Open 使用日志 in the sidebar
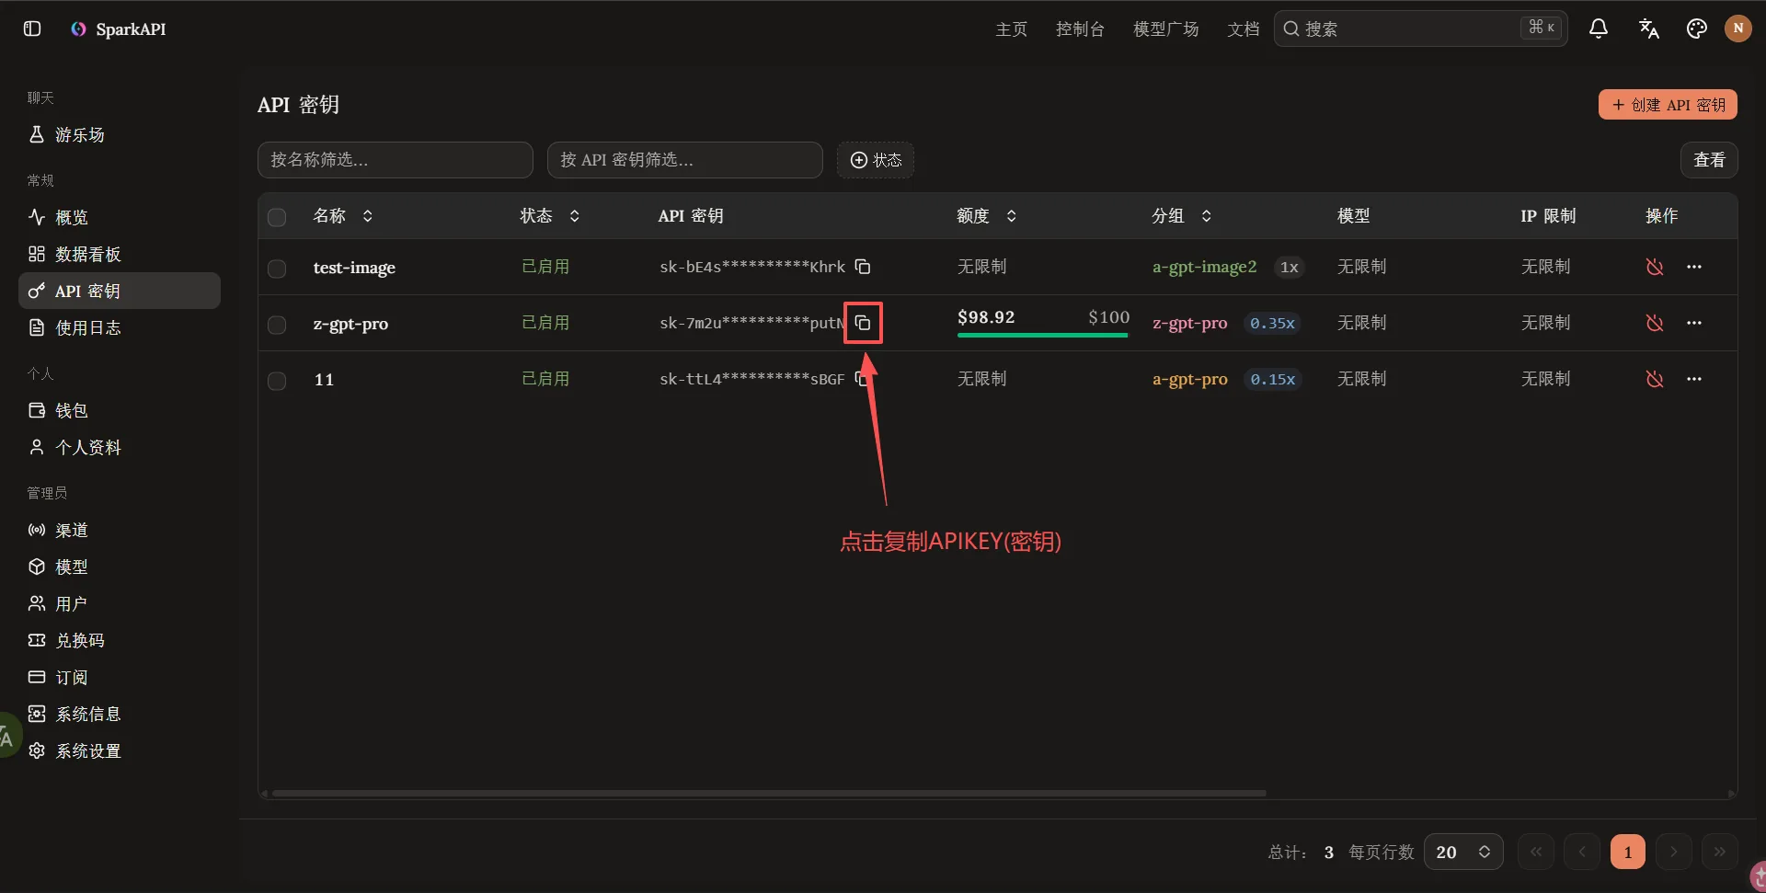Viewport: 1766px width, 893px height. (x=120, y=327)
